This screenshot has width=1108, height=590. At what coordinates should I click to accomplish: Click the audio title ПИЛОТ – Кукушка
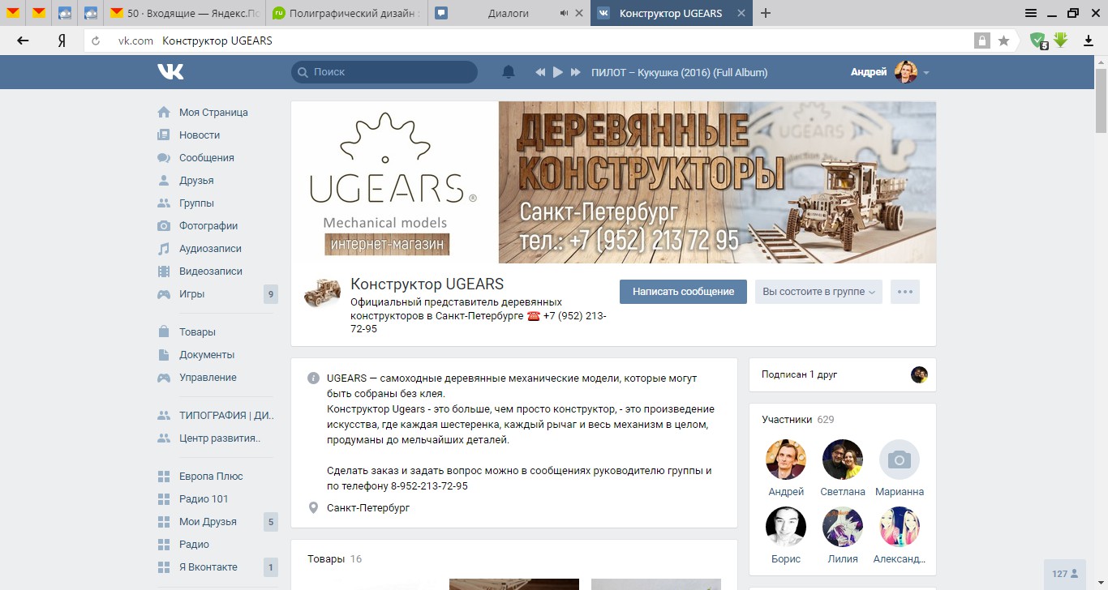680,72
